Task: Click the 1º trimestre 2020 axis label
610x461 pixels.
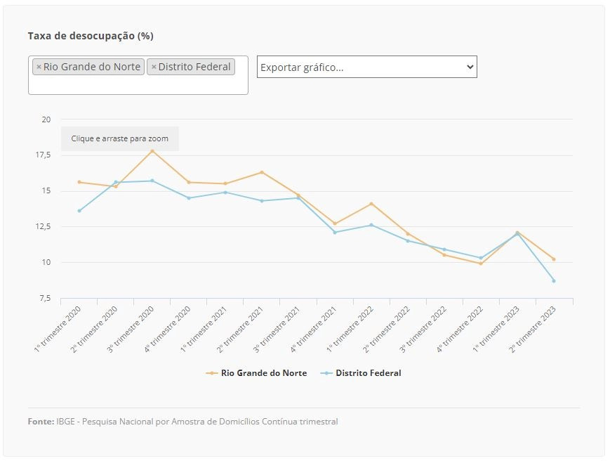Action: click(58, 330)
